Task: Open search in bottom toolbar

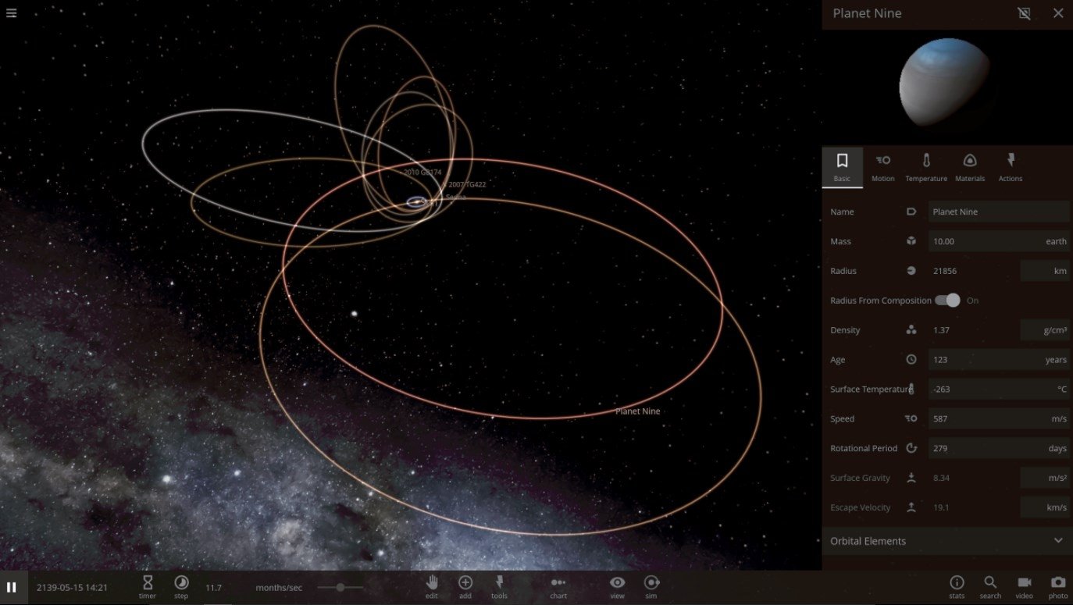Action: tap(990, 586)
